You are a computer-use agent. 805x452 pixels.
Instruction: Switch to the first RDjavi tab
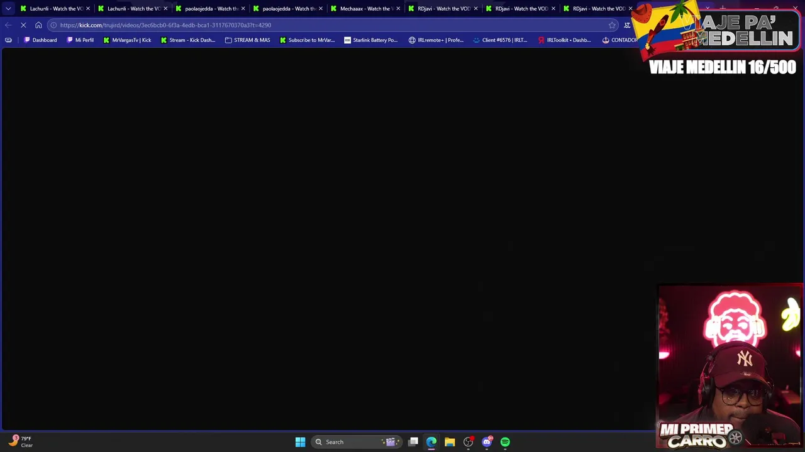(443, 8)
